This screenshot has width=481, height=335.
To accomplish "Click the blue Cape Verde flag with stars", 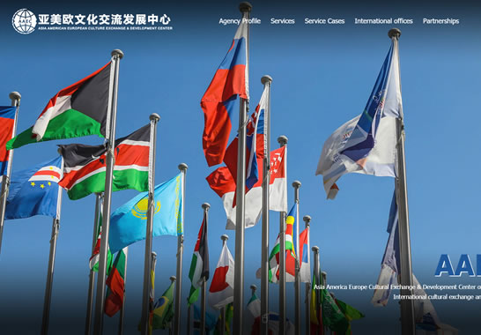I will pos(33,189).
